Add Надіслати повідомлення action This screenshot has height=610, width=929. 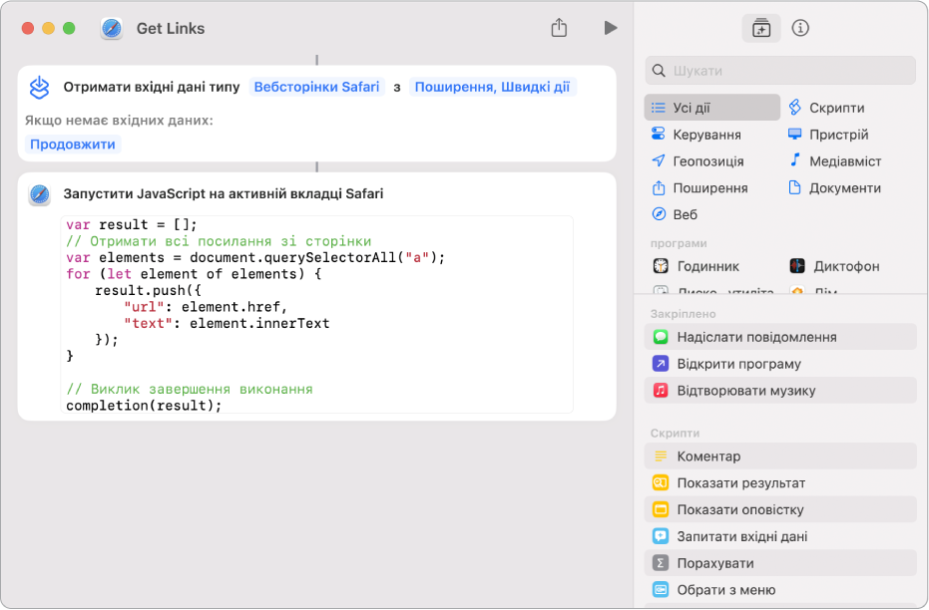pos(780,337)
